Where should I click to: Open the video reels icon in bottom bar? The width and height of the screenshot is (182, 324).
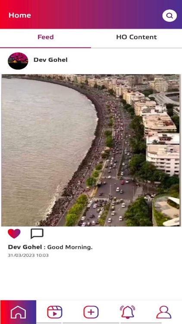click(x=54, y=312)
